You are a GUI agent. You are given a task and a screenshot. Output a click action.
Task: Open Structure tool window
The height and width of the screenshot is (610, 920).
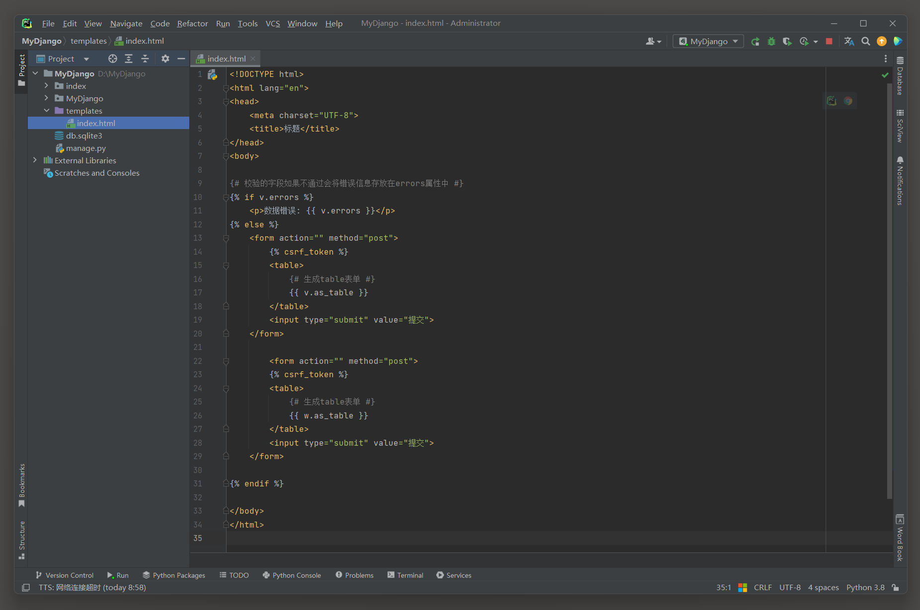coord(22,540)
